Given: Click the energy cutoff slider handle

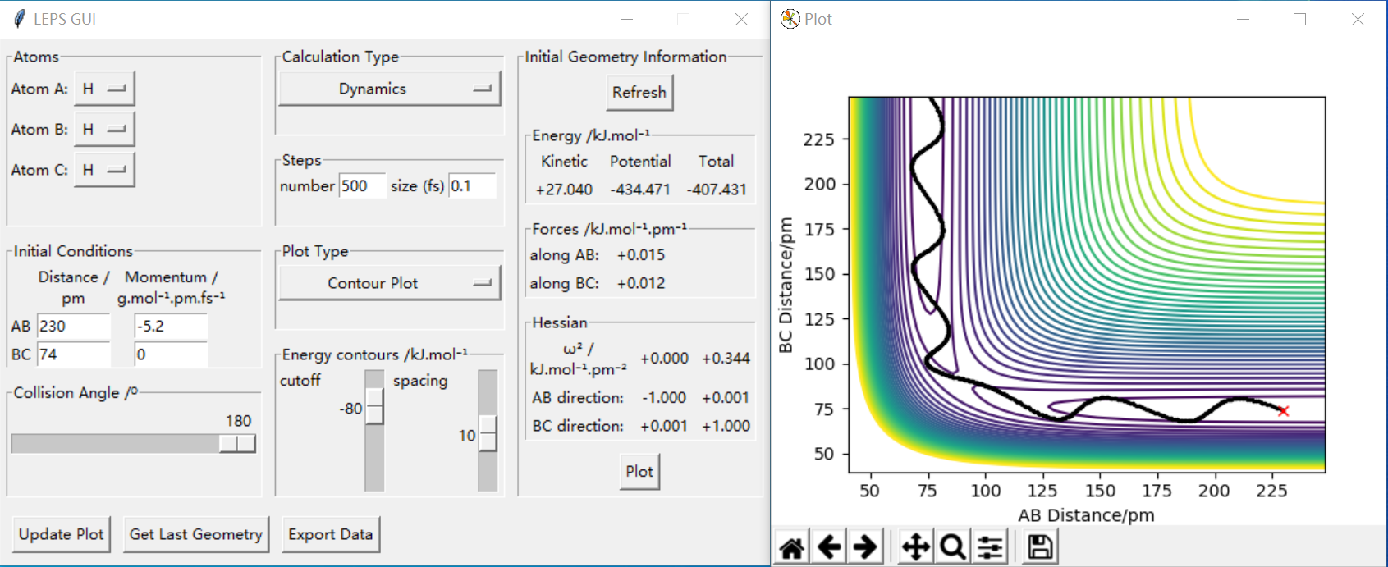Looking at the screenshot, I should point(374,406).
